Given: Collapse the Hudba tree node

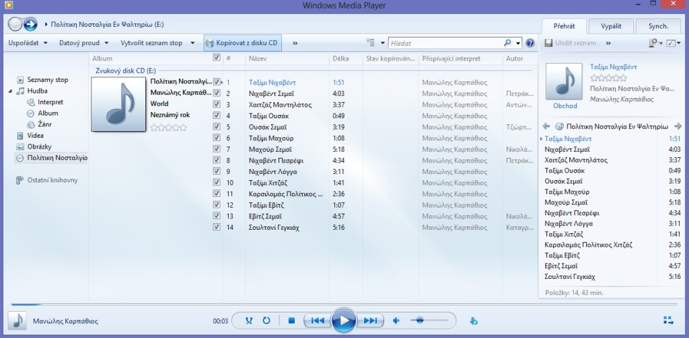Looking at the screenshot, I should [10, 91].
